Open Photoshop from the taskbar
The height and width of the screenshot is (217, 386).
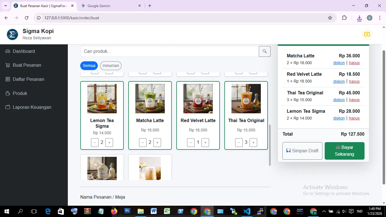pos(127,211)
